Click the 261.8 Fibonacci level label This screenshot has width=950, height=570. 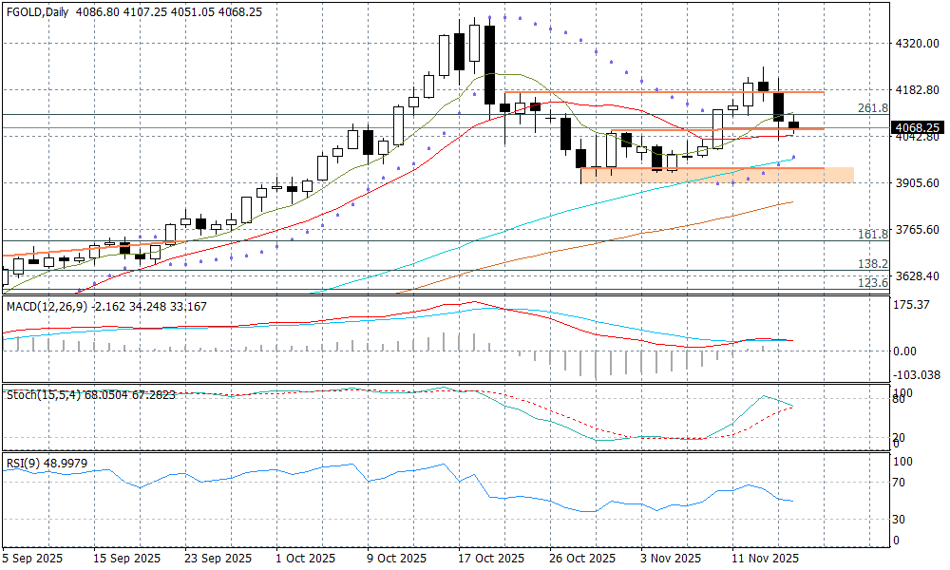pyautogui.click(x=872, y=108)
